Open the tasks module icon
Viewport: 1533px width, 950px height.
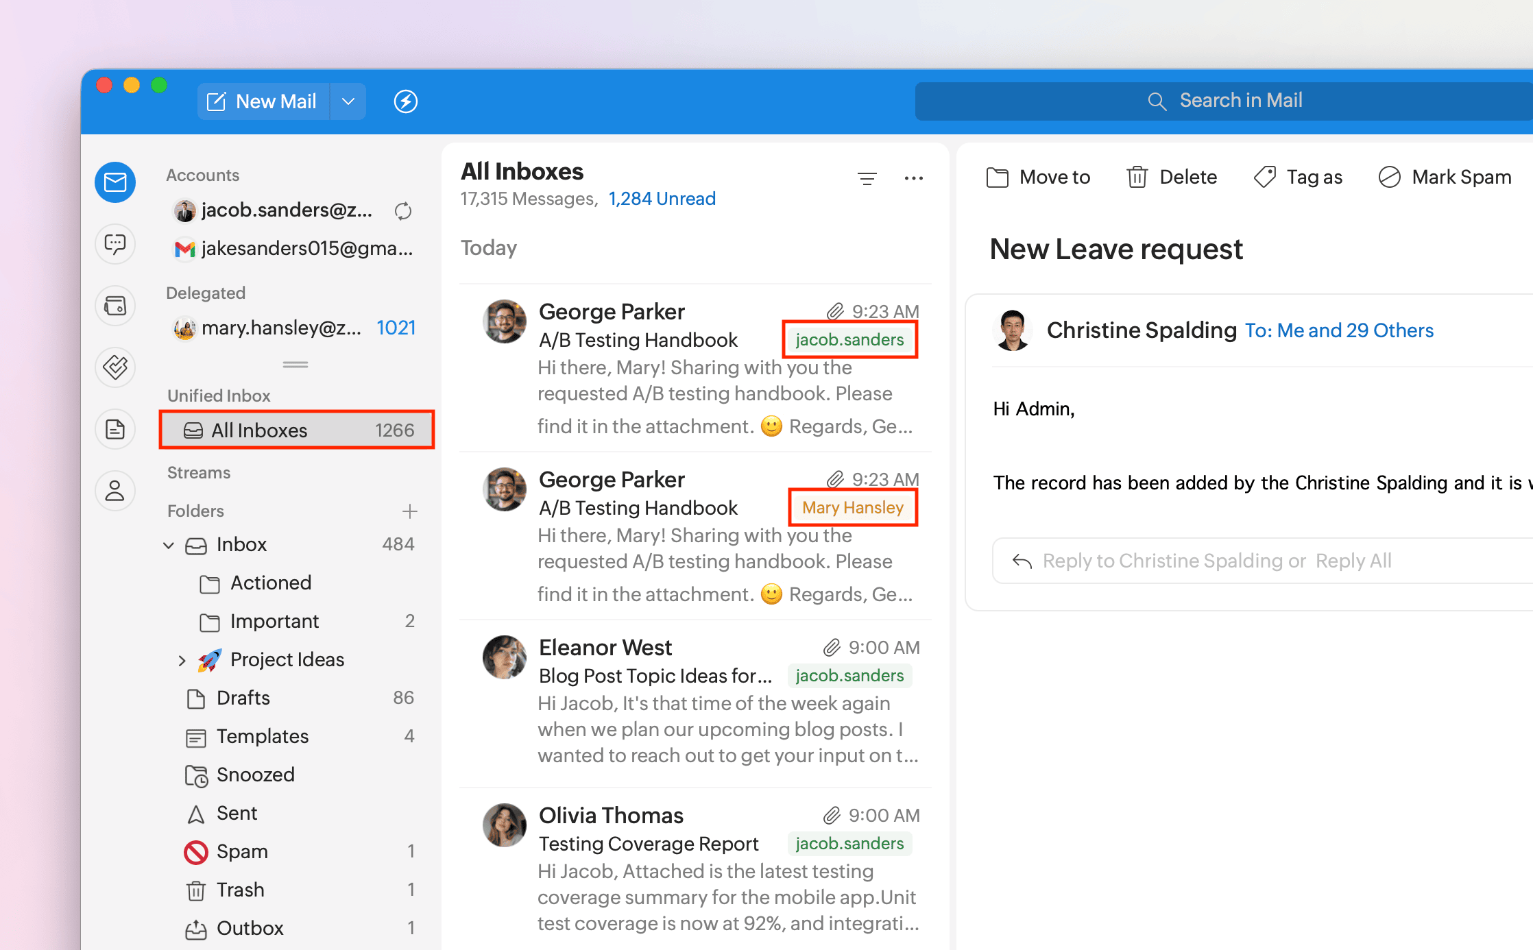point(115,367)
